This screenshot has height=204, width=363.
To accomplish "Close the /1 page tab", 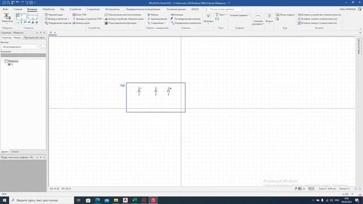I will [55, 33].
